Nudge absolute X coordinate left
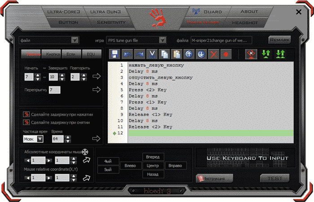 point(28,160)
